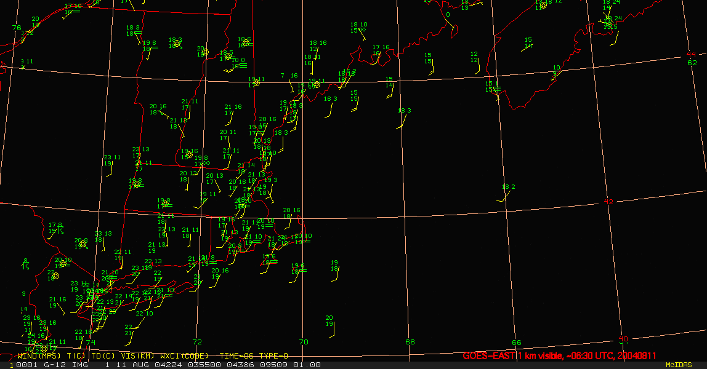707x369 pixels.
Task: Click the 66 longitude label
Action: tap(517, 343)
